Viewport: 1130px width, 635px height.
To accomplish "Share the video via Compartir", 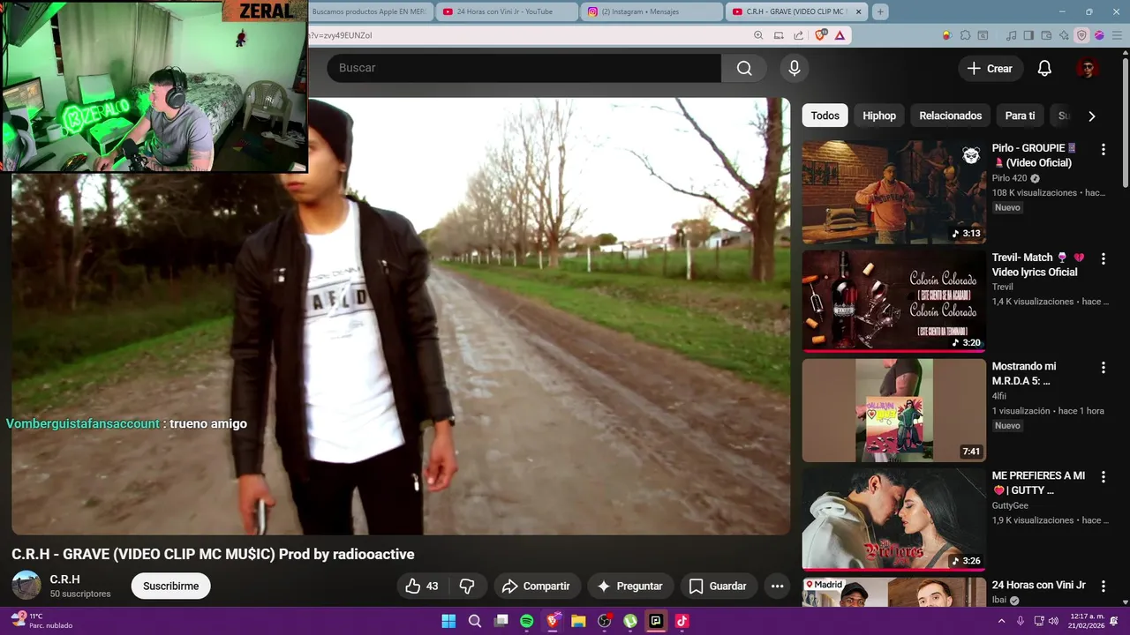I will coord(536,586).
